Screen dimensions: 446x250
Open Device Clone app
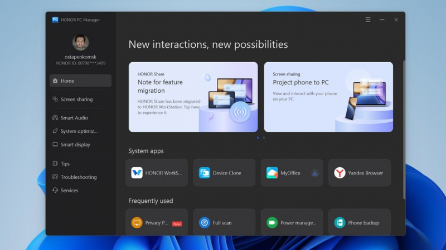[x=225, y=173]
